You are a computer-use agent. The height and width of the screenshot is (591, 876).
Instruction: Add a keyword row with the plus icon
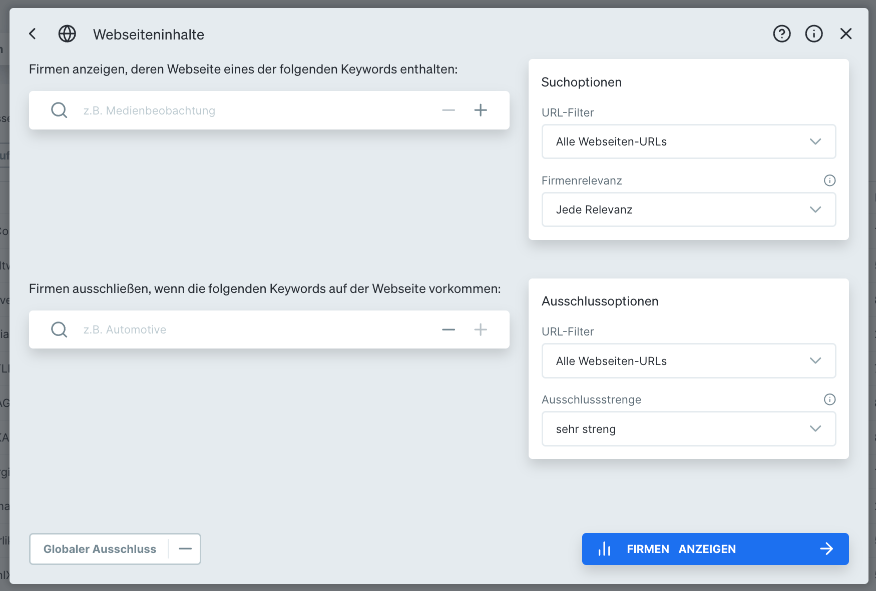[481, 110]
